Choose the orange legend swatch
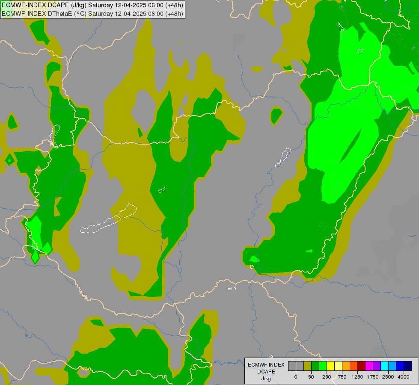 (346, 366)
